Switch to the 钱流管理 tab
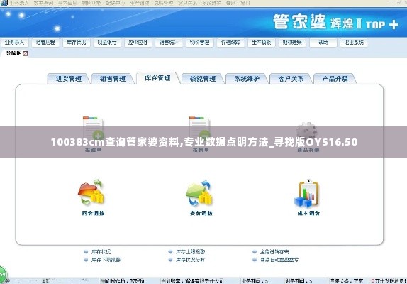The width and height of the screenshot is (407, 284). [x=203, y=79]
